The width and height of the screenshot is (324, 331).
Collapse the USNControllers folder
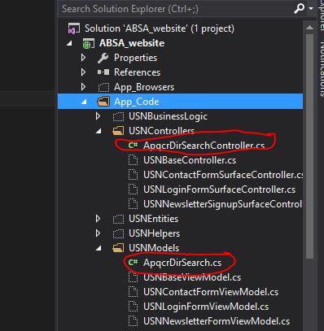(x=99, y=131)
